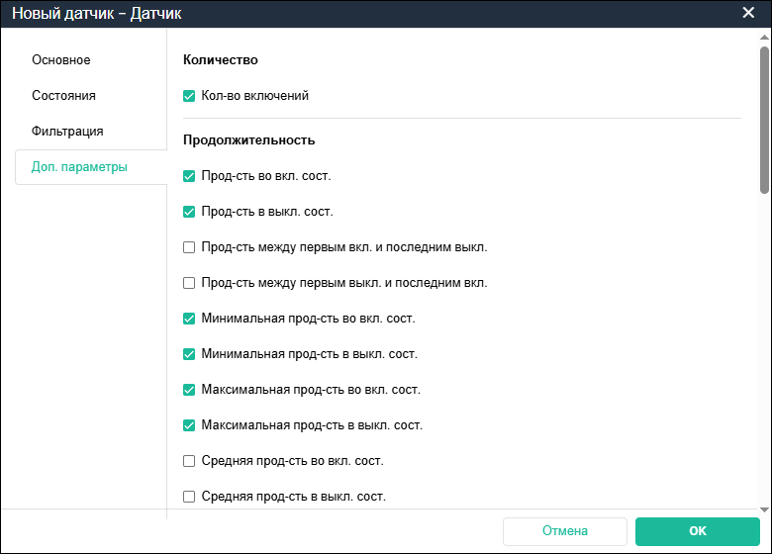Open the Основное tab

click(x=61, y=60)
